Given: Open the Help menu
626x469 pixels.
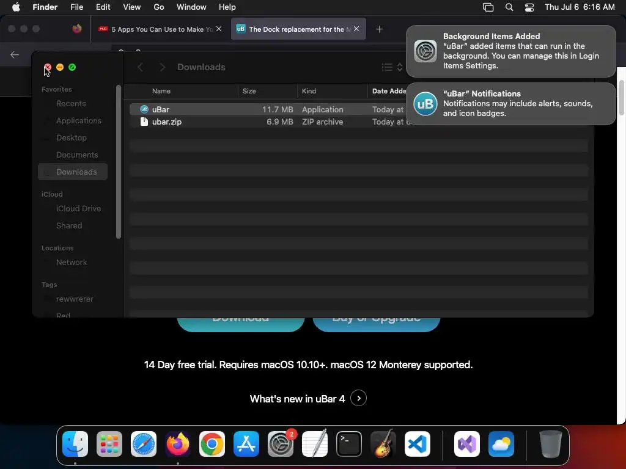Looking at the screenshot, I should [227, 7].
